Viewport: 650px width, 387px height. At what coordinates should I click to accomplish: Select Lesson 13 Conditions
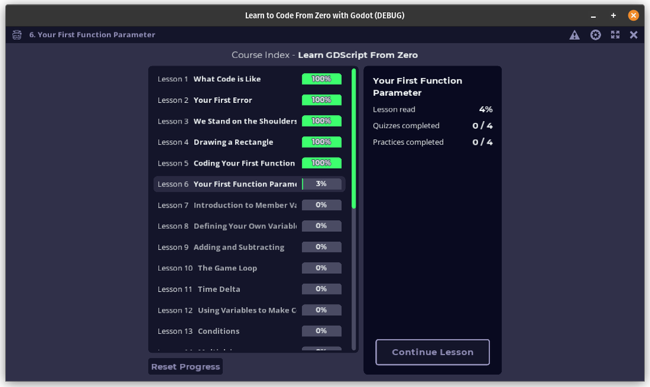click(x=249, y=331)
